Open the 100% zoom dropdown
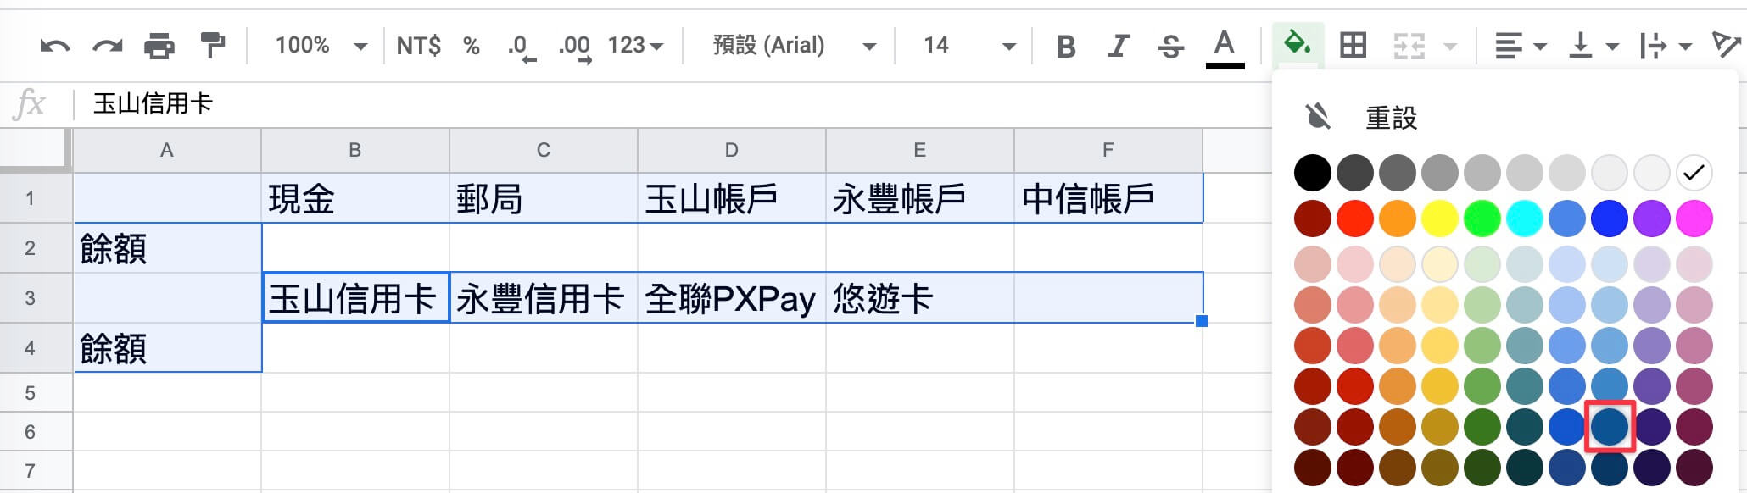The width and height of the screenshot is (1747, 493). pos(320,46)
